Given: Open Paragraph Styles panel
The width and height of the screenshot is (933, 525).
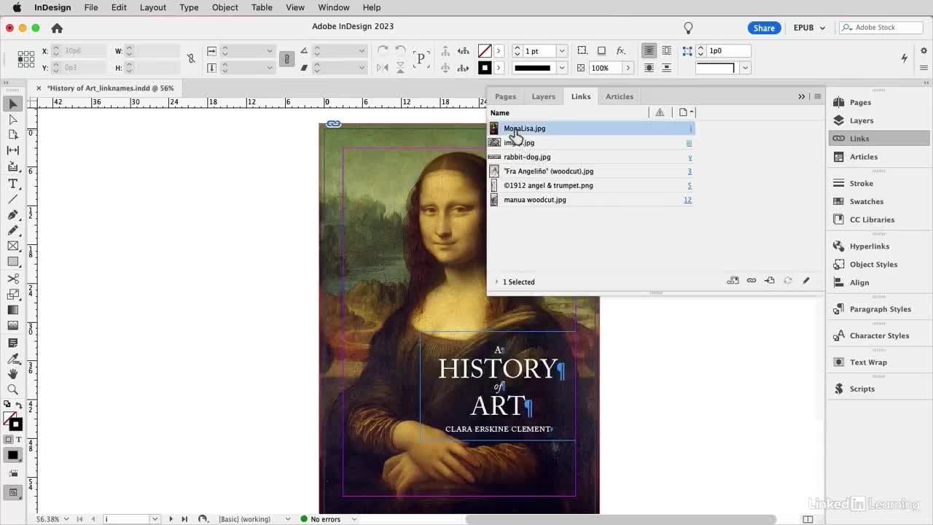Looking at the screenshot, I should [880, 309].
